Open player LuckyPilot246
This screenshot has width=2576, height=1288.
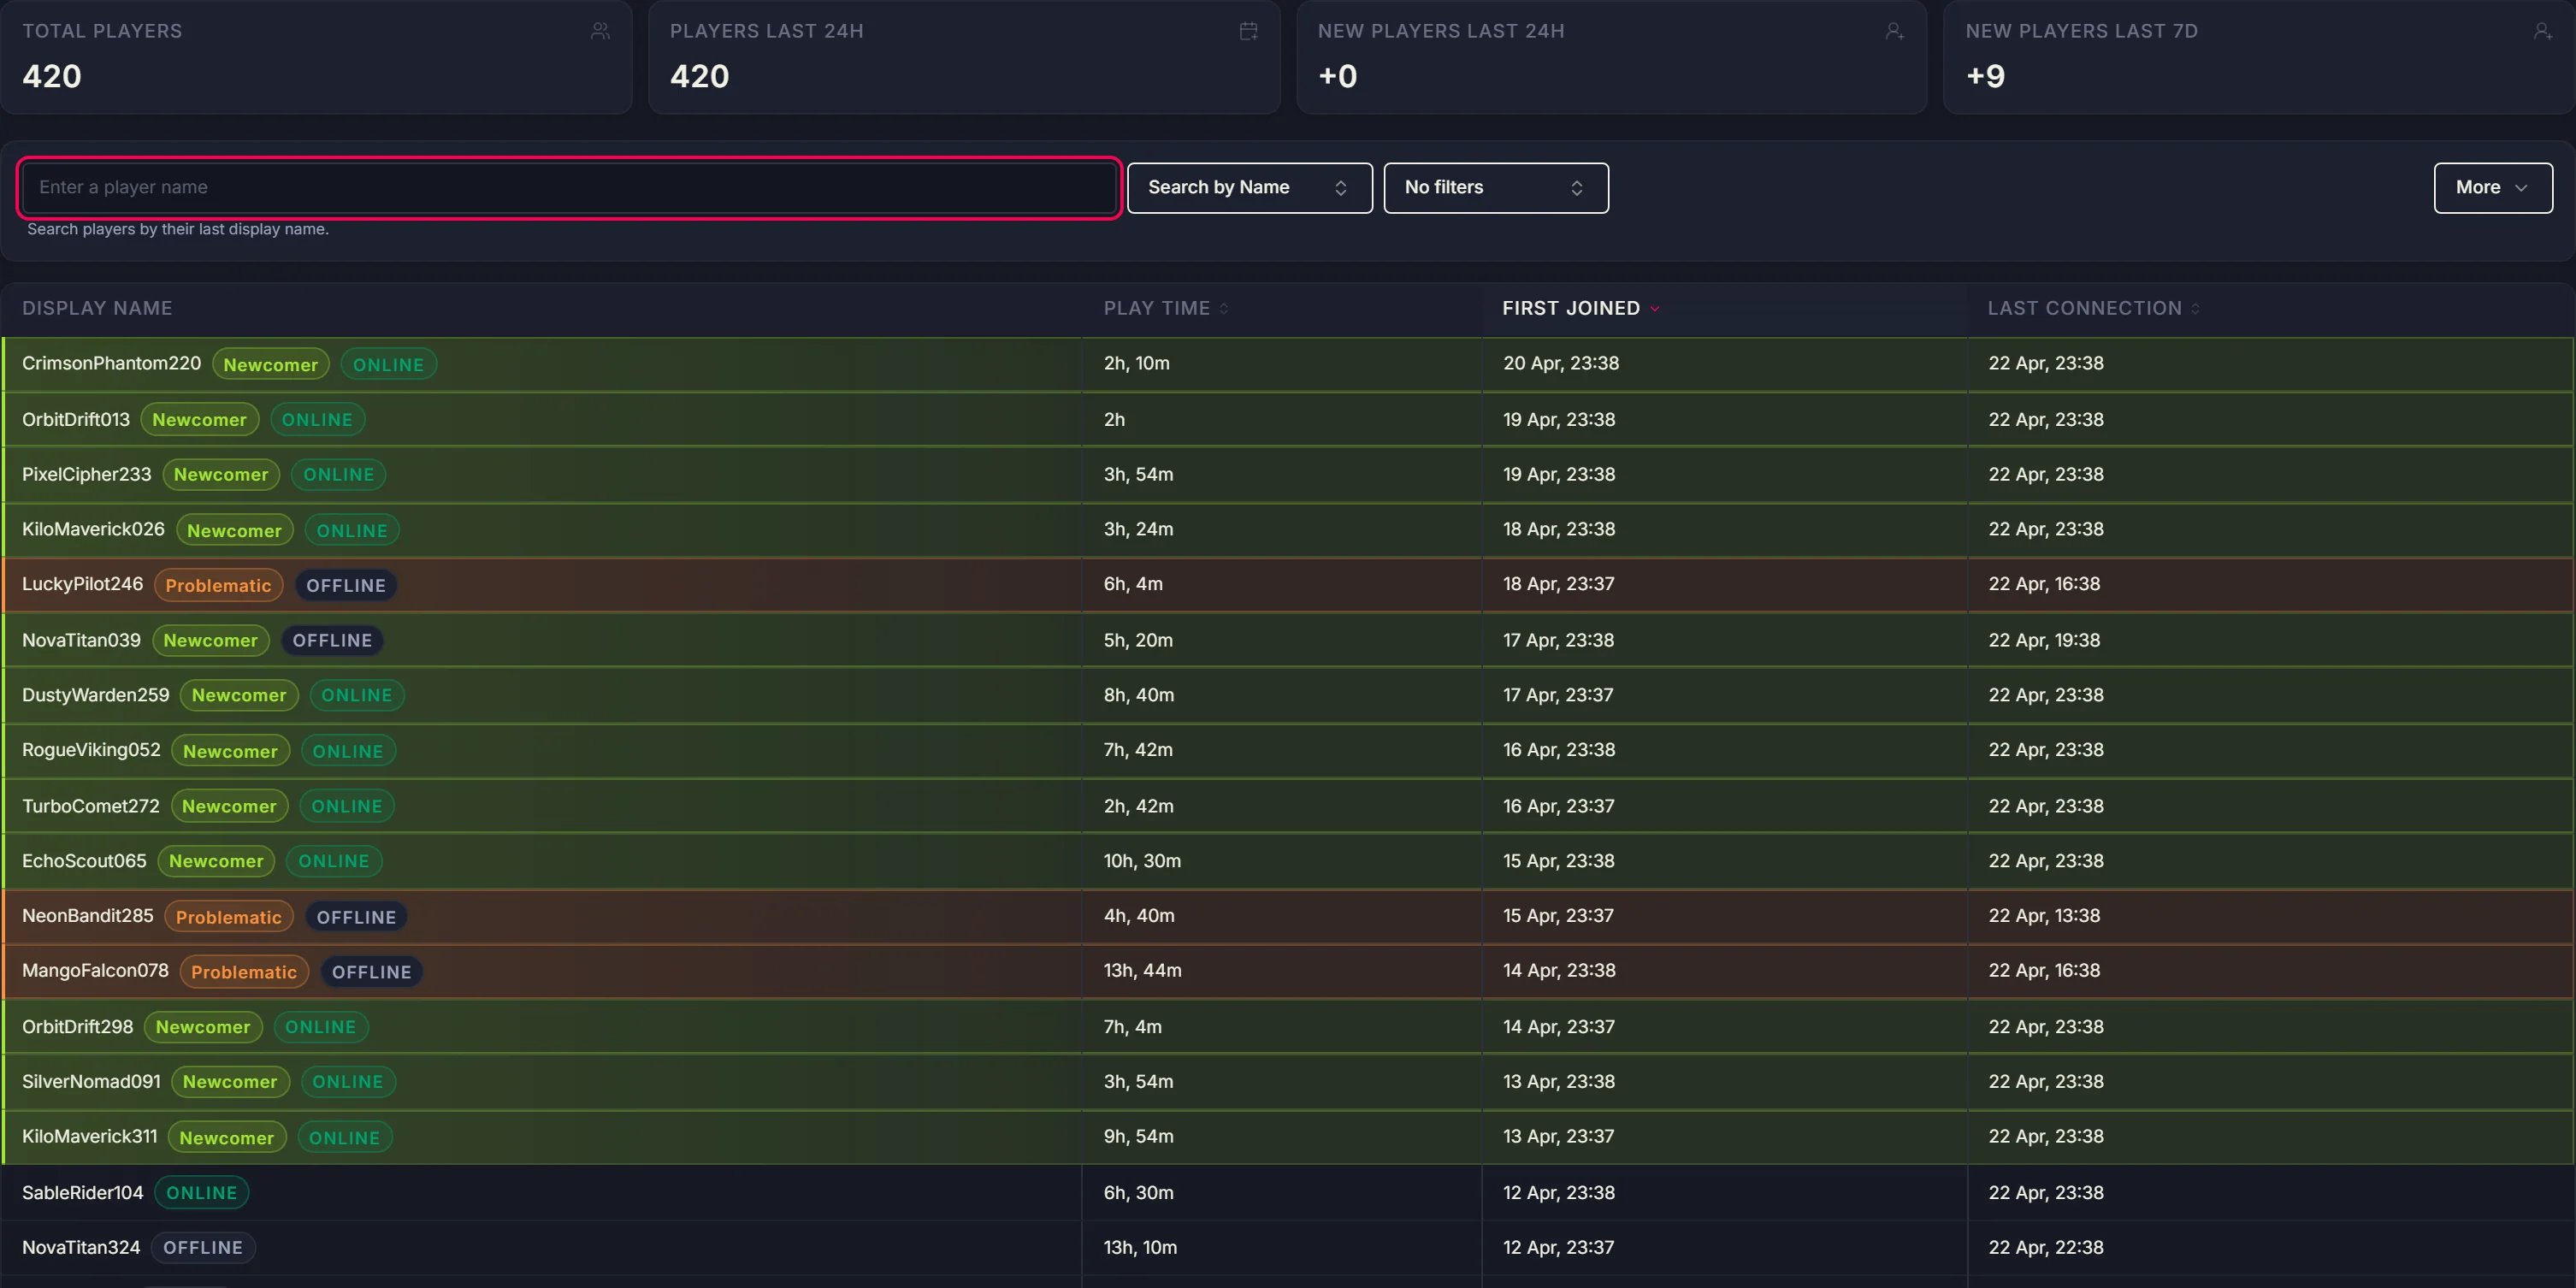tap(83, 584)
